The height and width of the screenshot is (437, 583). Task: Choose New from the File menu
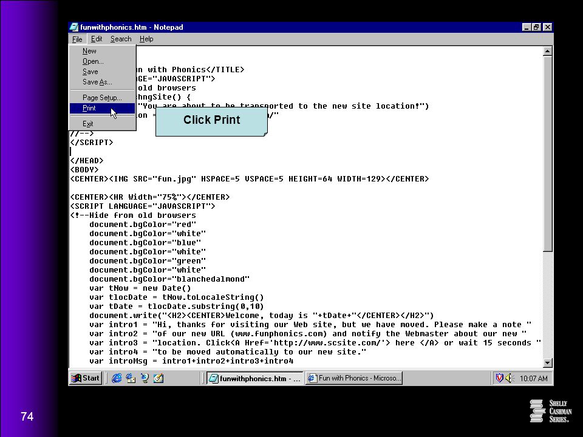tap(102, 51)
